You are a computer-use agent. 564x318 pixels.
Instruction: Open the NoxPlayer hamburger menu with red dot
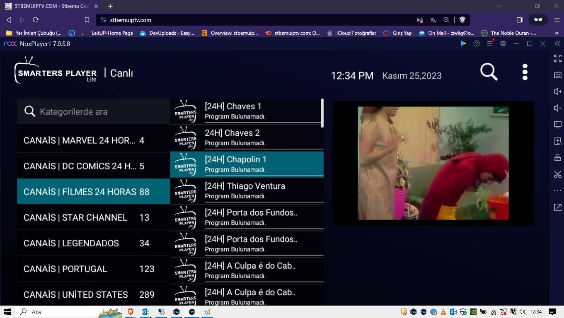tap(490, 43)
